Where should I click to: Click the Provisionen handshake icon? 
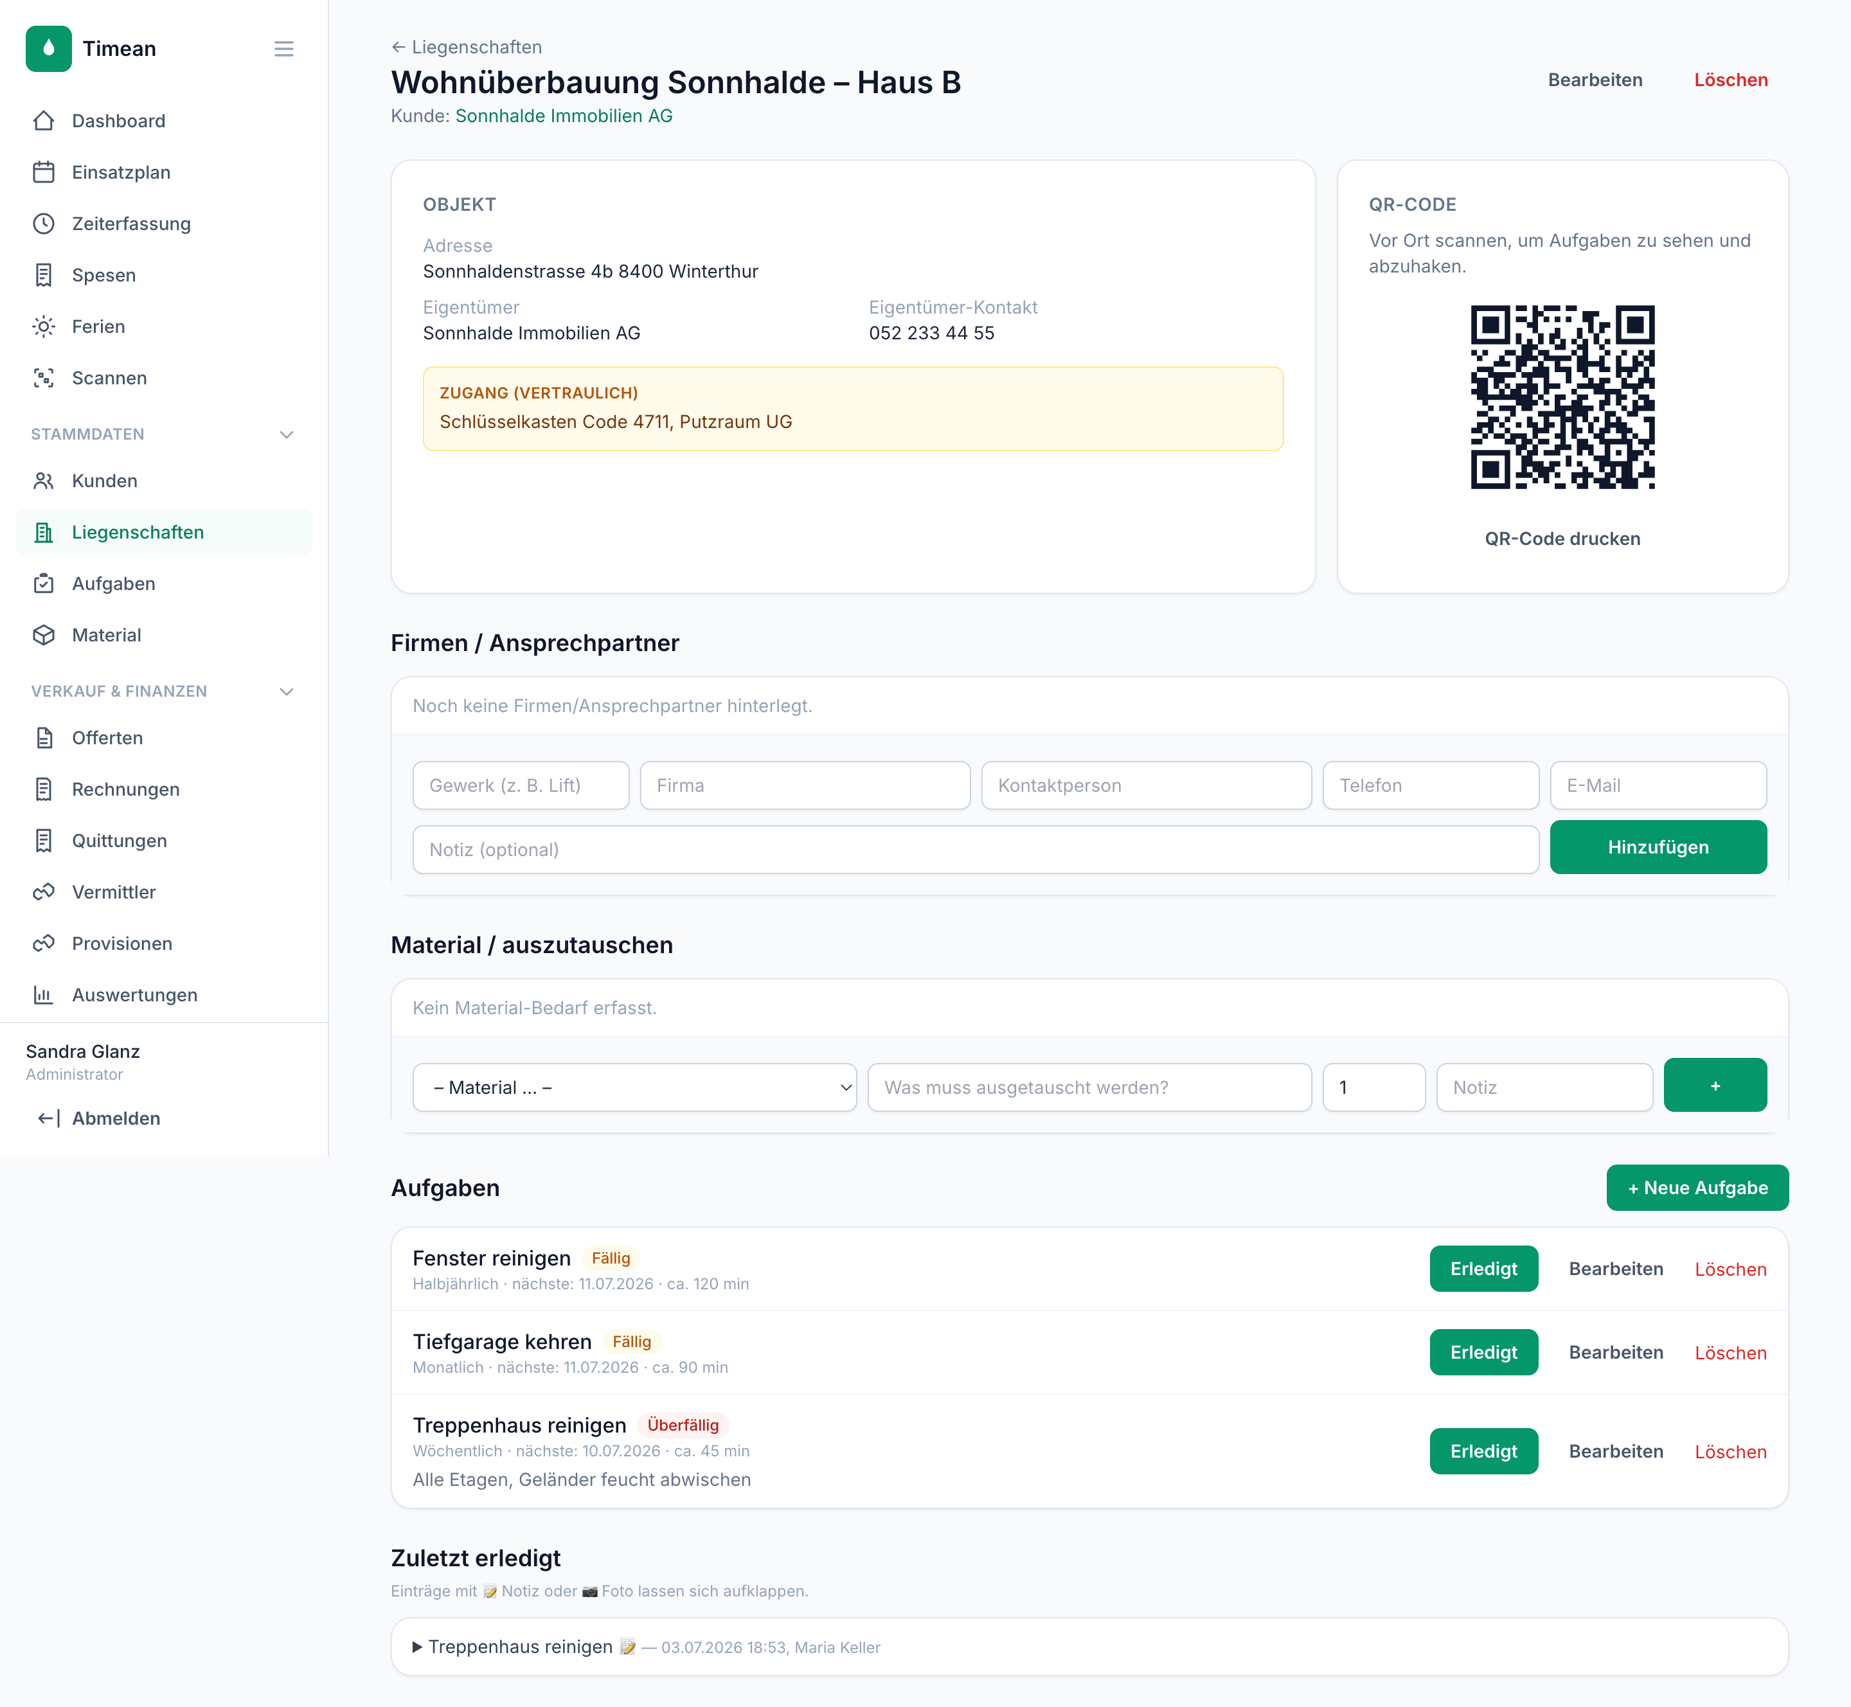44,944
